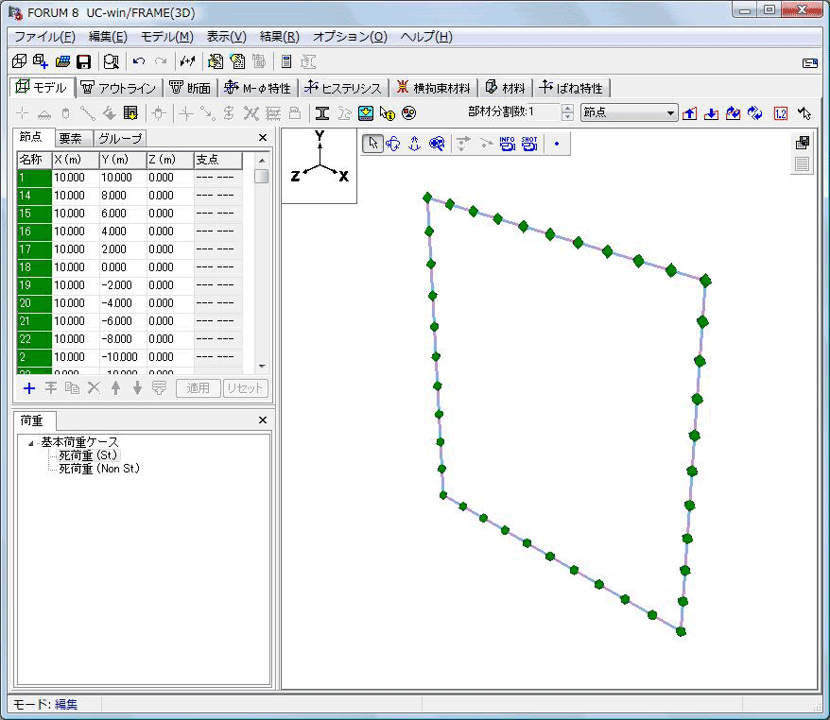This screenshot has width=830, height=720.
Task: Click the cursor with yellow info icon
Action: coord(387,113)
